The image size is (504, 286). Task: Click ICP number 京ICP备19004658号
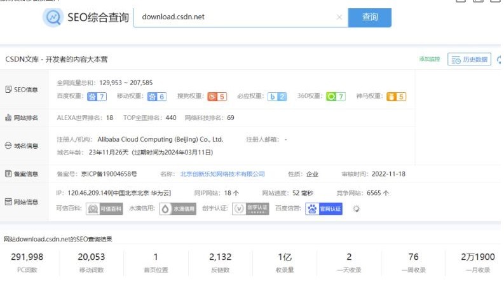(x=109, y=174)
